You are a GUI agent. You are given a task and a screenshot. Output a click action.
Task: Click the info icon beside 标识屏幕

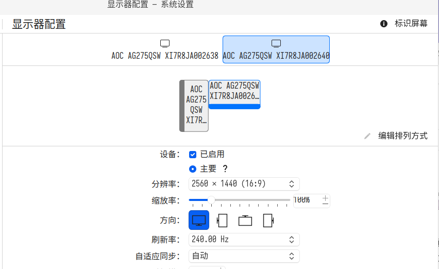click(383, 24)
